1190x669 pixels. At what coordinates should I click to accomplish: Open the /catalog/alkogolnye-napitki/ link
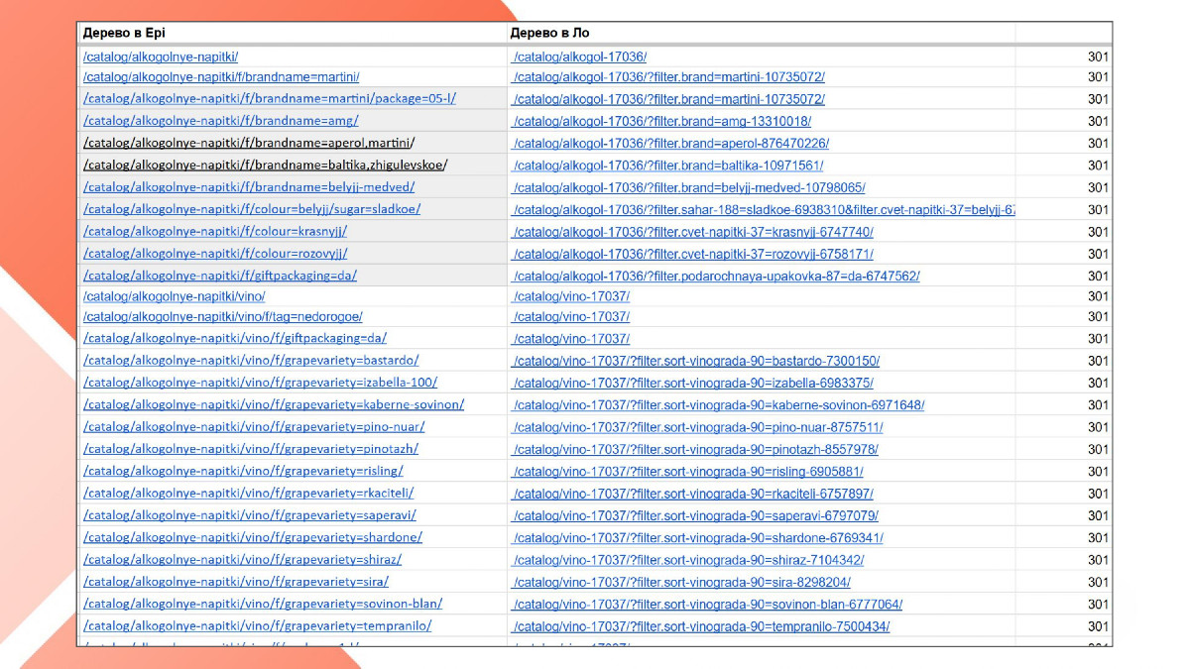[x=161, y=56]
